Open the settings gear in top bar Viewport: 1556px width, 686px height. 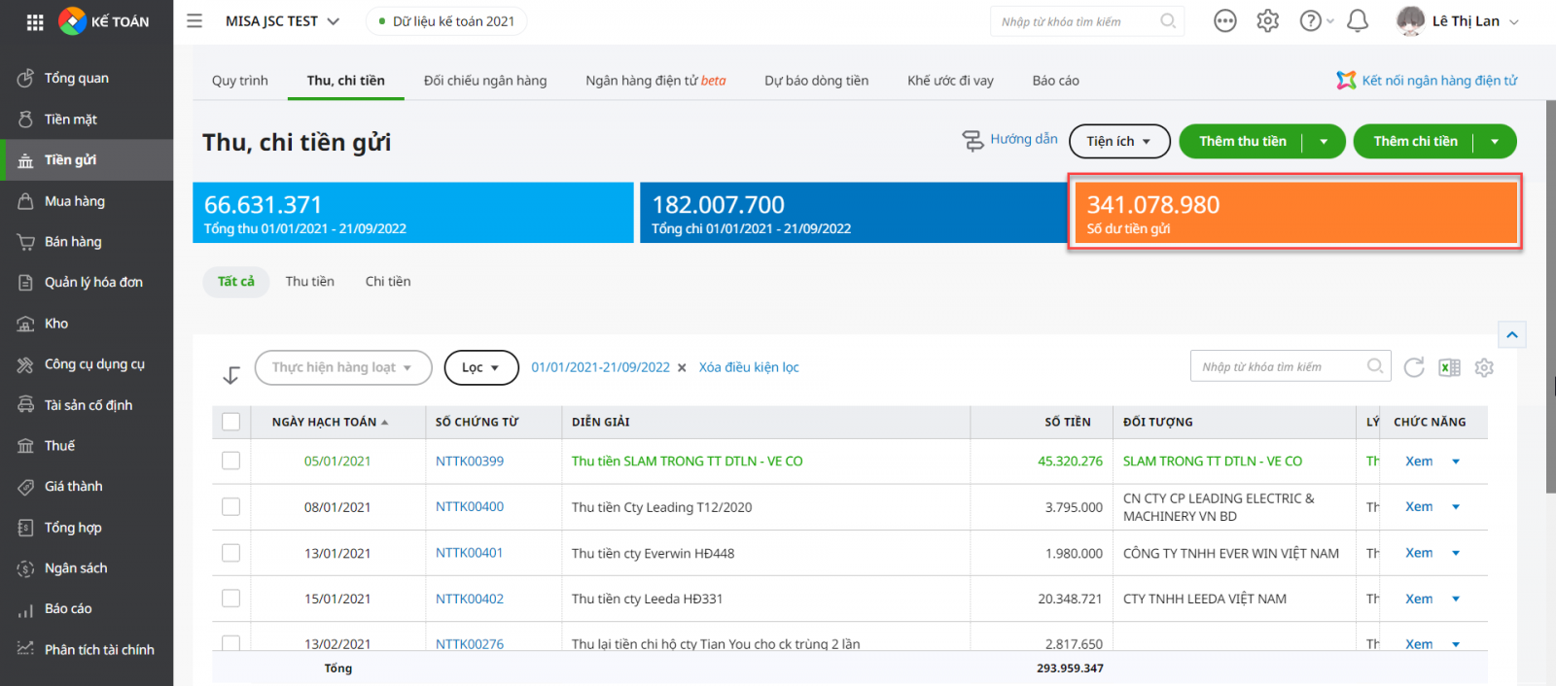pyautogui.click(x=1267, y=21)
